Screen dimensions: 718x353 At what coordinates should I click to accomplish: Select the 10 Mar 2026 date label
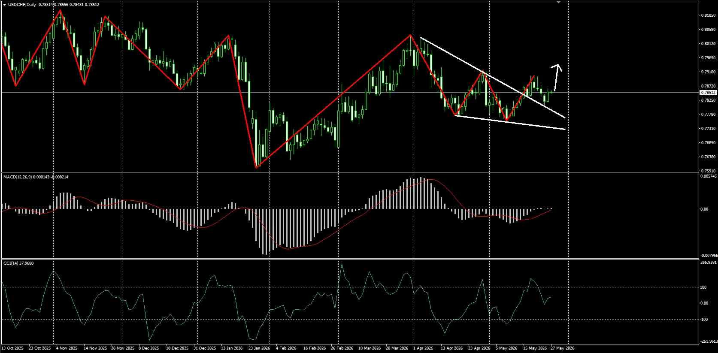click(x=369, y=348)
